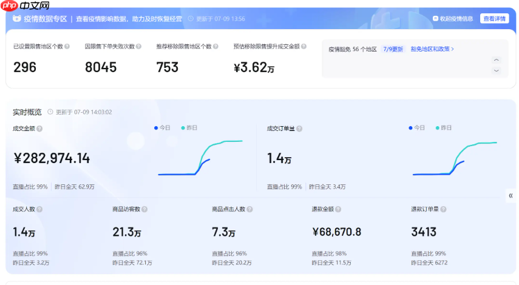Click help icon next to 成交金额
Image resolution: width=519 pixels, height=285 pixels.
tap(40, 129)
